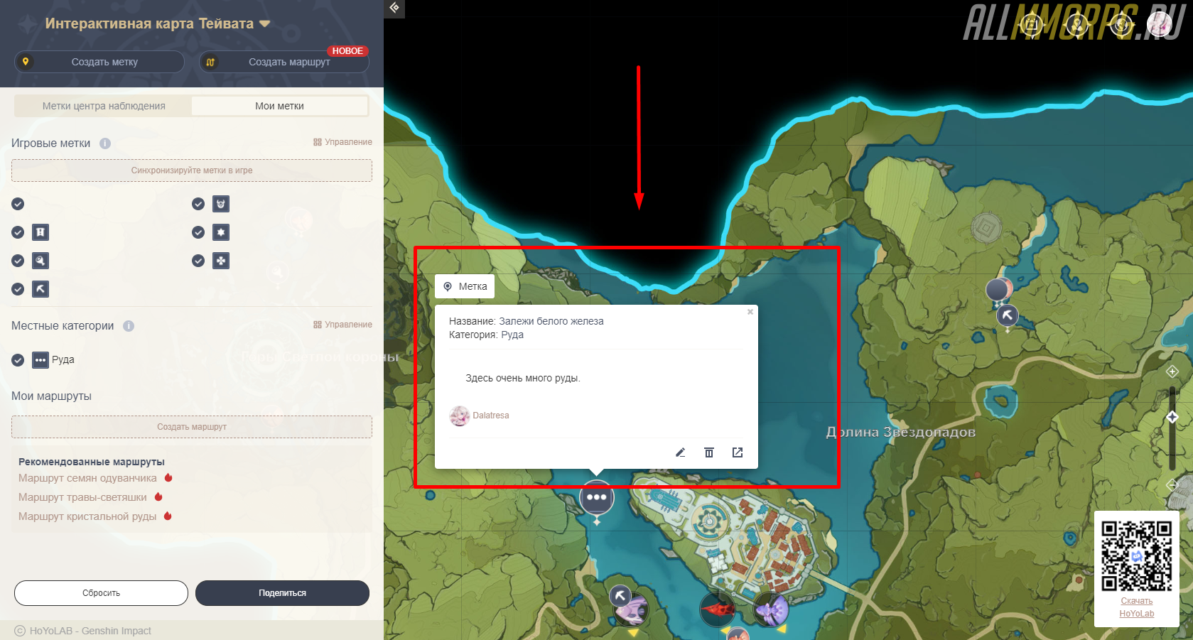1193x640 pixels.
Task: Open Управление for Игровые метки
Action: [x=342, y=142]
